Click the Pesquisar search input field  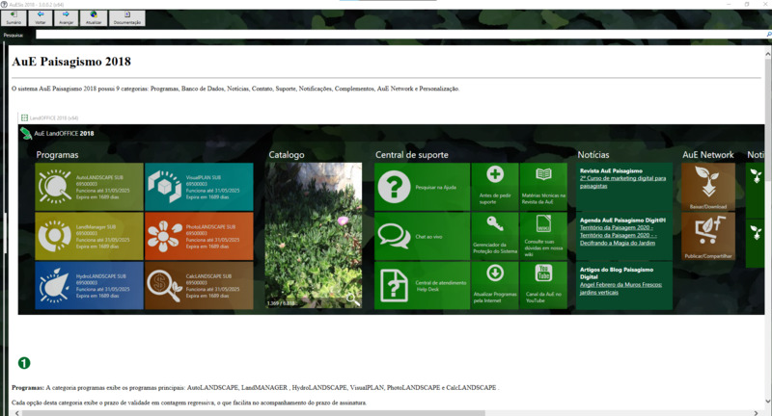pyautogui.click(x=386, y=35)
